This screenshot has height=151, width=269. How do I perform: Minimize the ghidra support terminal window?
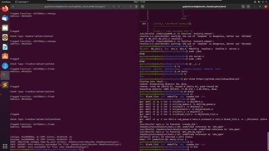coord(125,7)
